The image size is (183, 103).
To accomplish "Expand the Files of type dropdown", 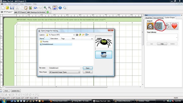I will pyautogui.click(x=79, y=72).
